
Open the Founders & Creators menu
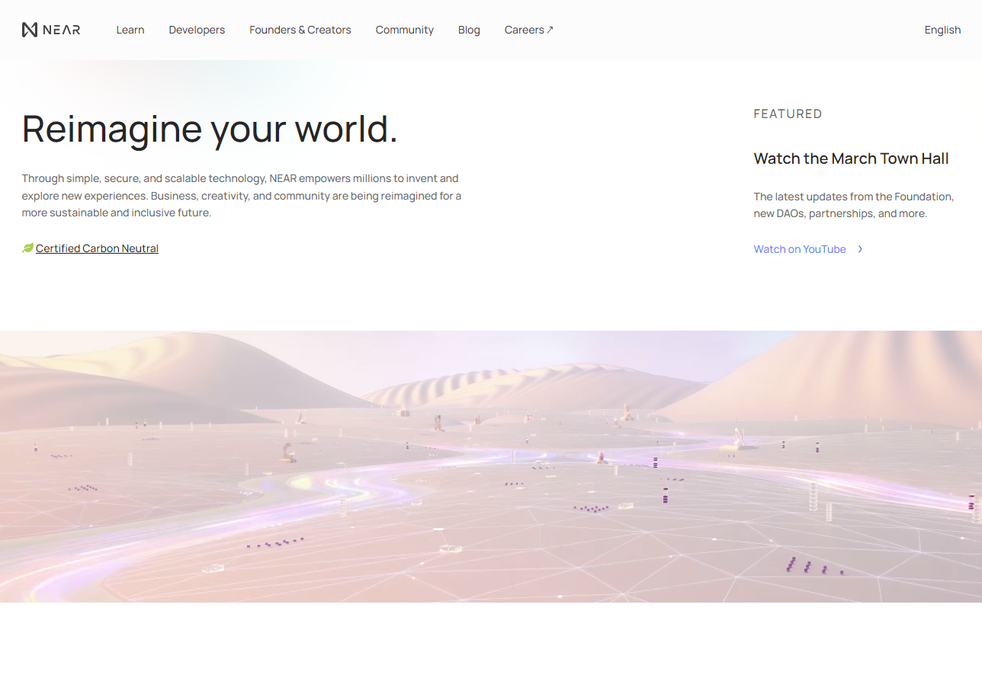point(300,30)
